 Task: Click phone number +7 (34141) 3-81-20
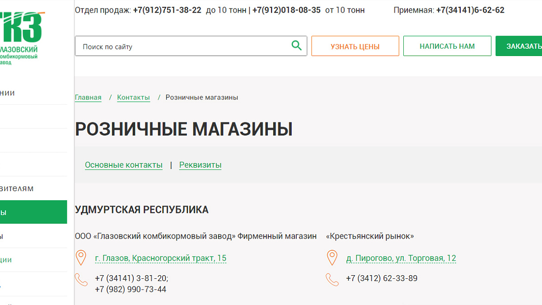coord(131,278)
